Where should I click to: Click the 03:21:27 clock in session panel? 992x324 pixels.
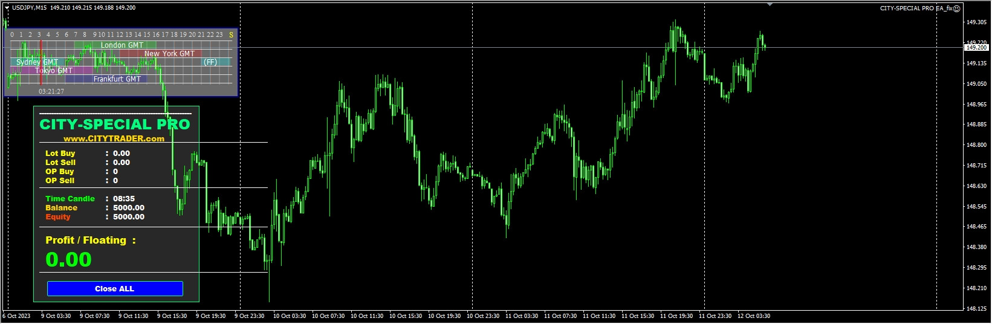coord(51,91)
